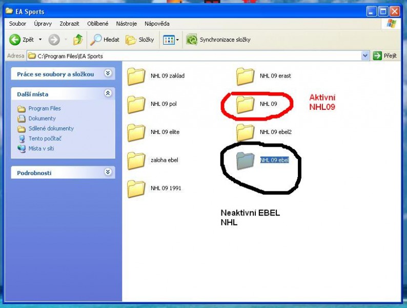The height and width of the screenshot is (308, 407).
Task: Open the Soubor menu
Action: 17,24
